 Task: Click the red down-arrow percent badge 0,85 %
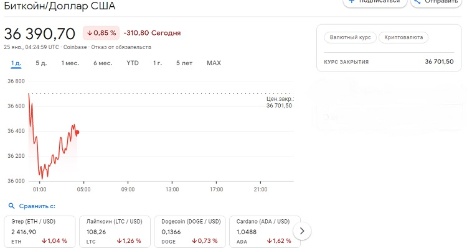101,33
